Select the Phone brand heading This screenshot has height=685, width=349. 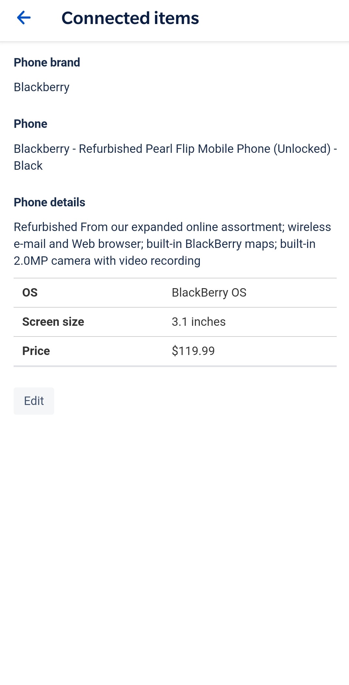(x=47, y=62)
